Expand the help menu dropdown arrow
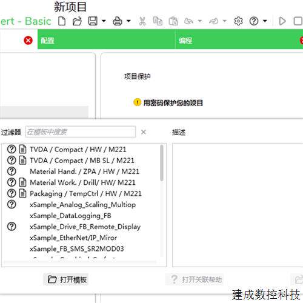 [x=265, y=21]
